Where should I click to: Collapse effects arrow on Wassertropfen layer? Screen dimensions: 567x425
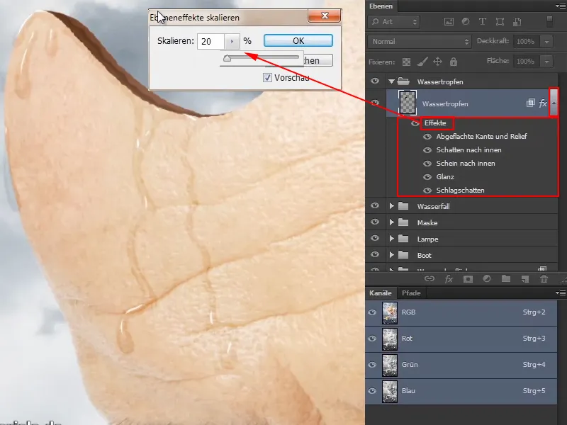click(x=554, y=103)
